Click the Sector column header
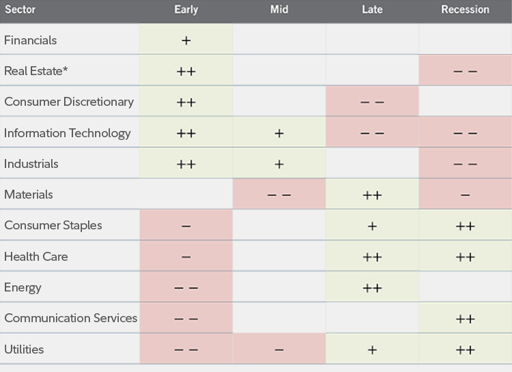The image size is (512, 372). [x=20, y=10]
